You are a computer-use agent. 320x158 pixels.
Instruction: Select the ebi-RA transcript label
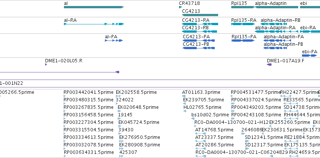tap(308, 28)
